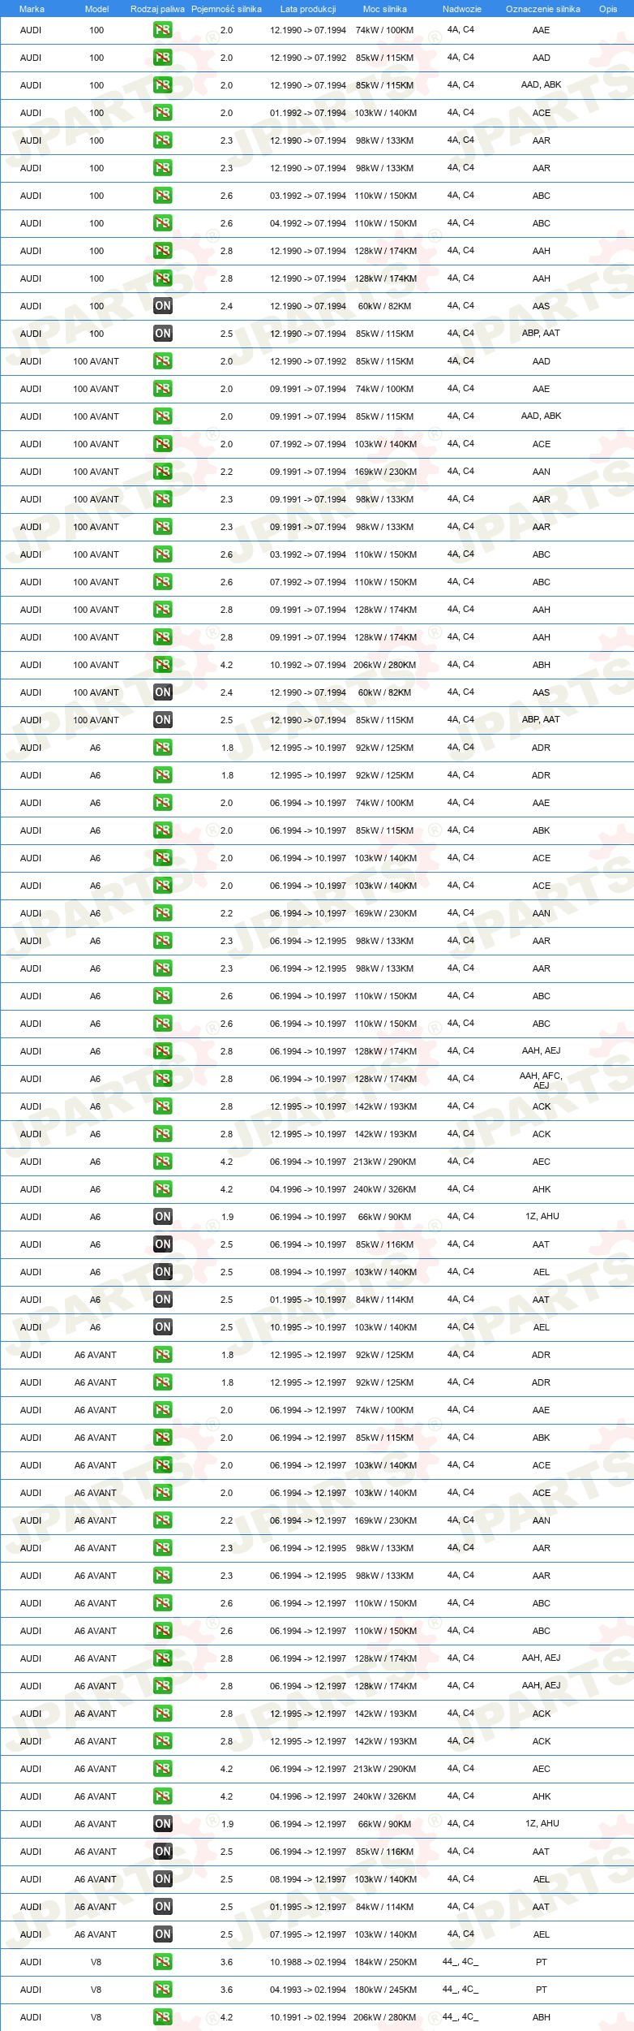Click petrol icon in A6 4.2 AEC row
The image size is (634, 2031).
tap(162, 1162)
